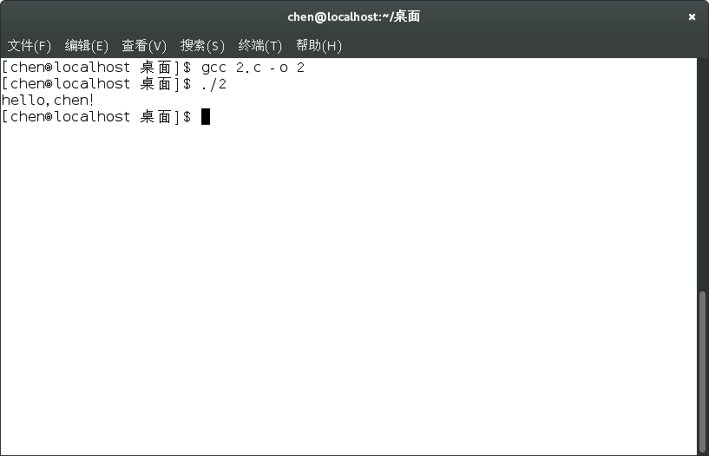Open the 搜索(S) menu
709x456 pixels.
click(202, 46)
